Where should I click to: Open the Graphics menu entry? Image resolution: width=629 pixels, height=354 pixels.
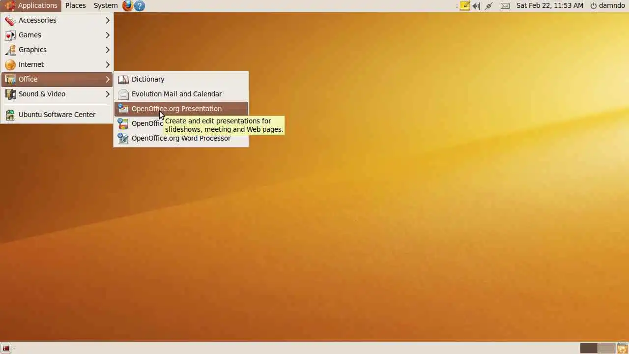pos(57,50)
